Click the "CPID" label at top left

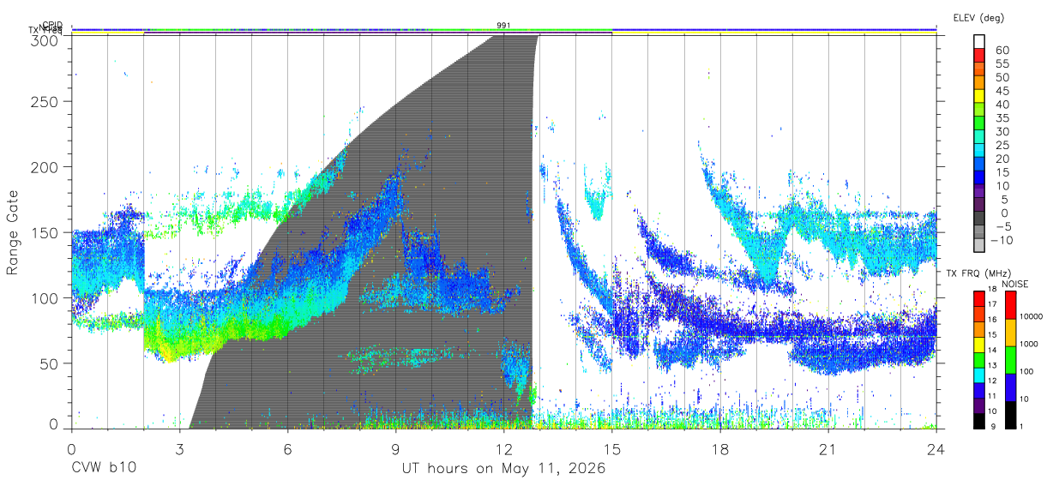[x=52, y=26]
